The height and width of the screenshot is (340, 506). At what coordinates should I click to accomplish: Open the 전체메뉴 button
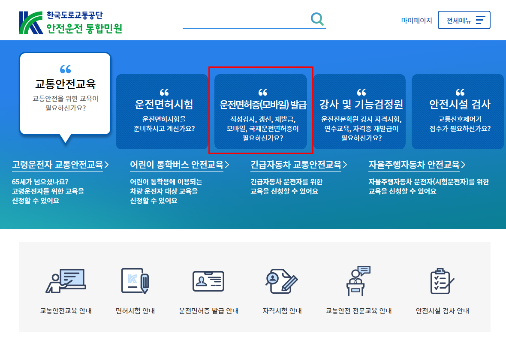464,20
